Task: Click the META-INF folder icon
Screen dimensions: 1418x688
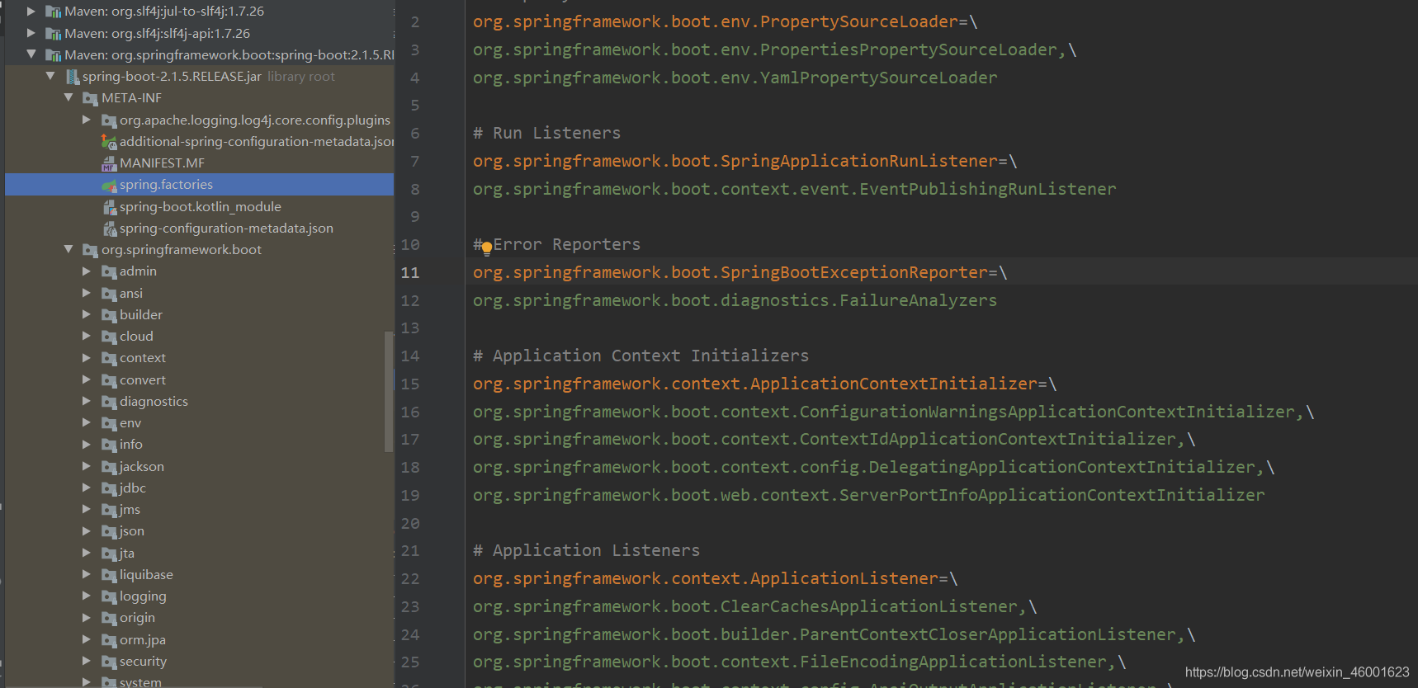Action: click(91, 98)
